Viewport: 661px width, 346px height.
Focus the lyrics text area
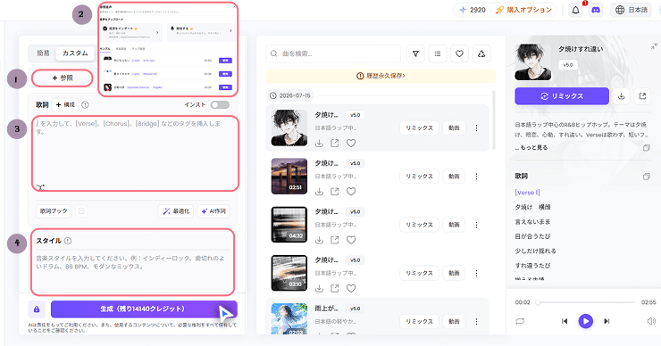(x=135, y=153)
